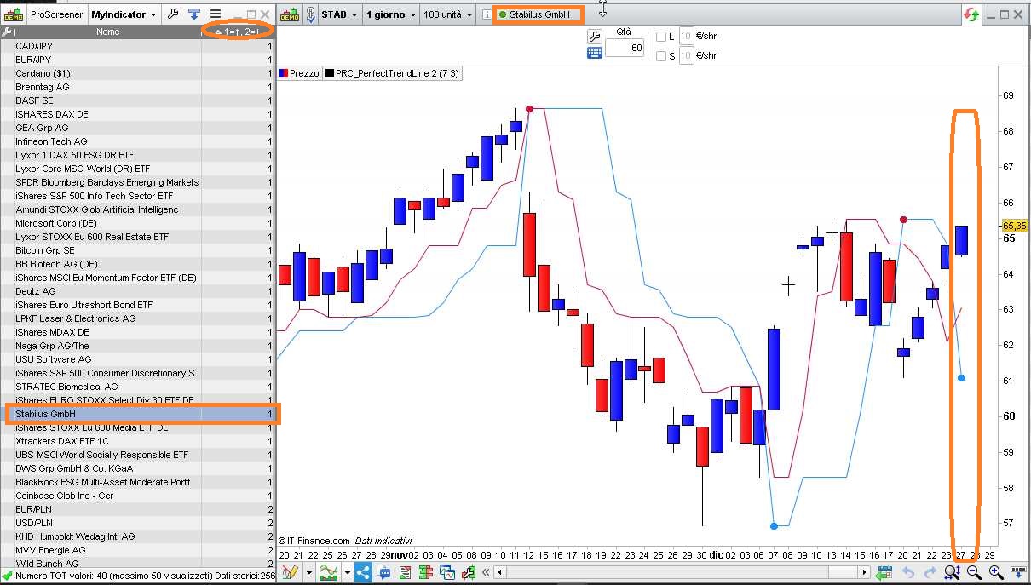Click the blue download arrow in ProScreener
The height and width of the screenshot is (585, 1031).
195,14
